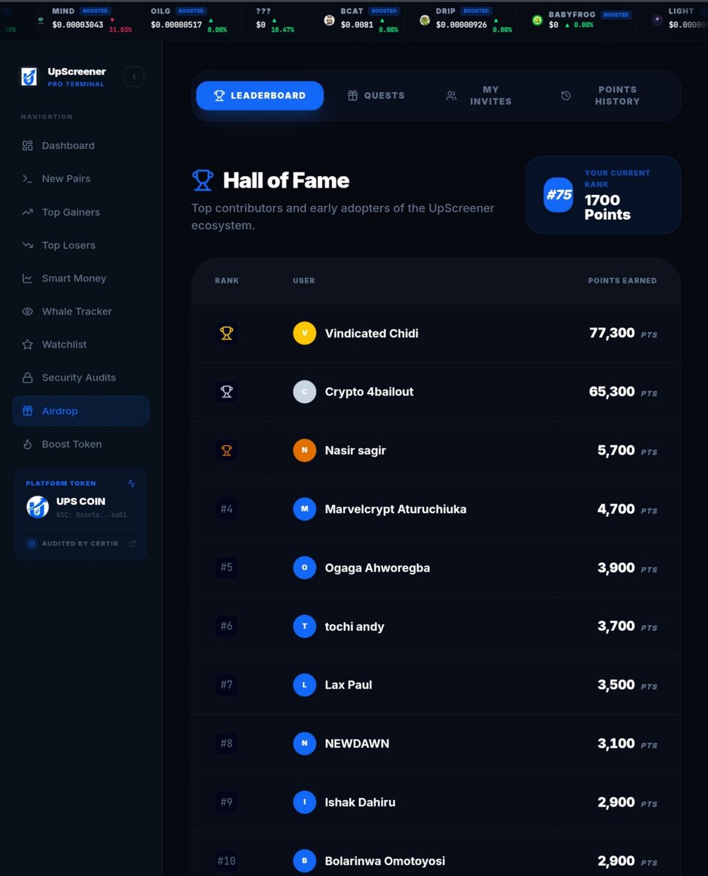Collapse the sidebar with the chevron button

click(134, 77)
